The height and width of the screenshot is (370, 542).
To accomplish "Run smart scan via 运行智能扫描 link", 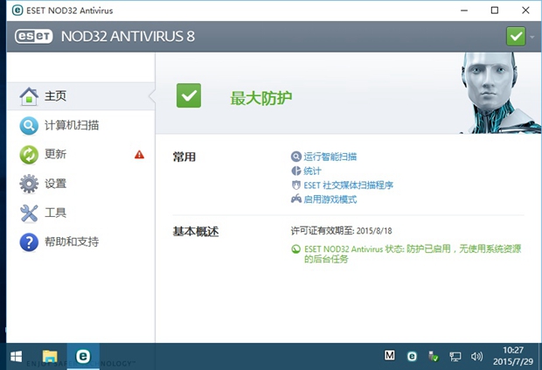I will coord(330,157).
